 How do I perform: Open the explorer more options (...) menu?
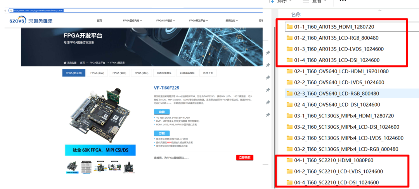tap(343, 1)
